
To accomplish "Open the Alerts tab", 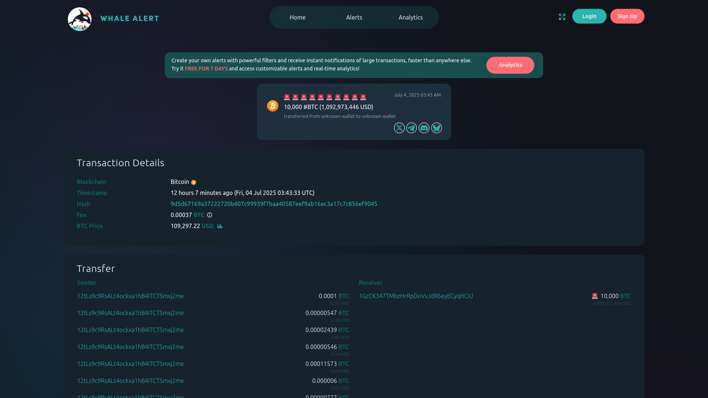I will coord(354,17).
